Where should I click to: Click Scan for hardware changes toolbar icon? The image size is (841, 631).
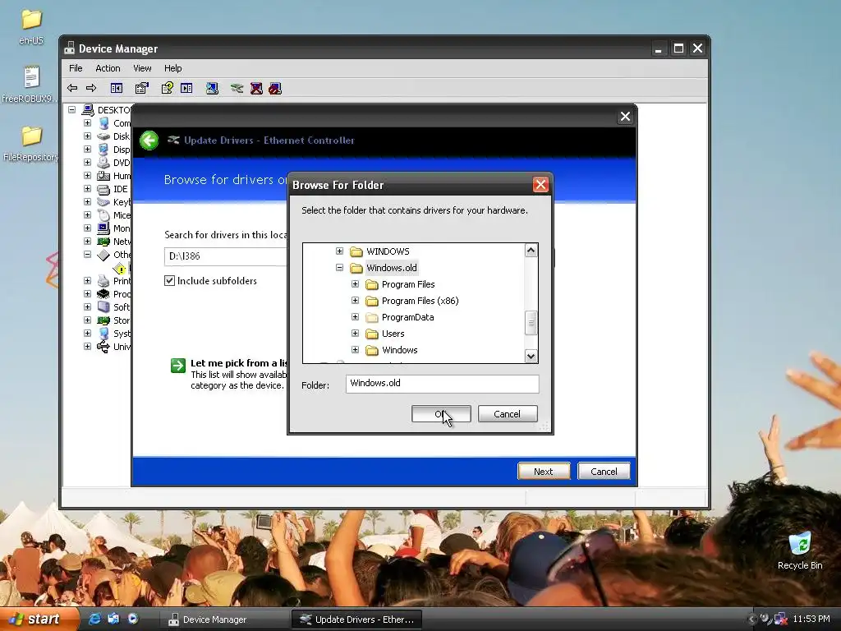[x=213, y=88]
